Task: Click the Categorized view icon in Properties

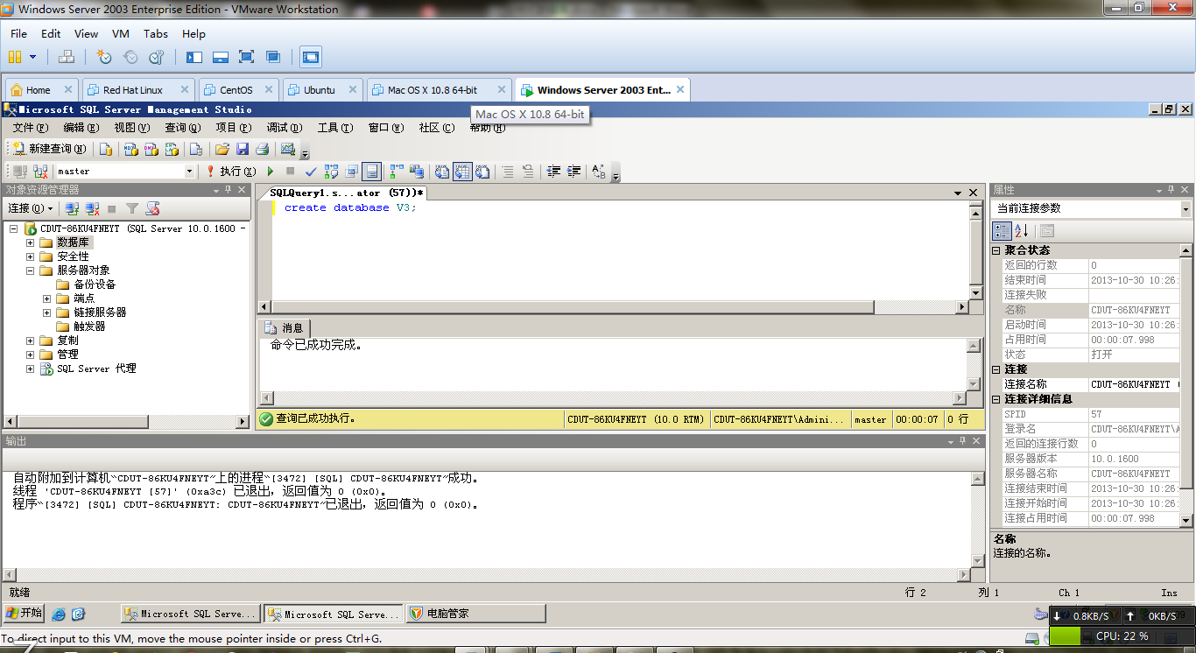Action: (1002, 231)
